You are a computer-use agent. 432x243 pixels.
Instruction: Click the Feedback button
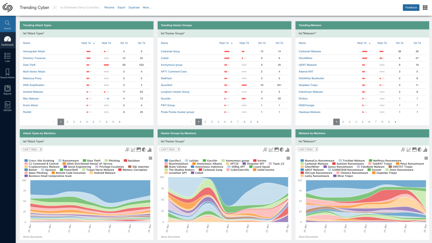pos(411,8)
